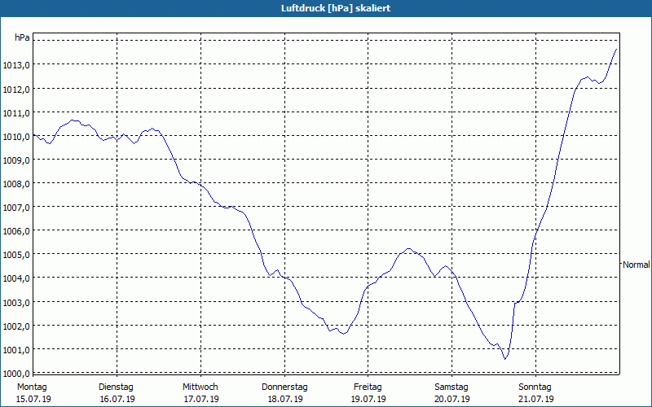
Task: Click the 1004,0 axis value
Action: click(x=16, y=278)
